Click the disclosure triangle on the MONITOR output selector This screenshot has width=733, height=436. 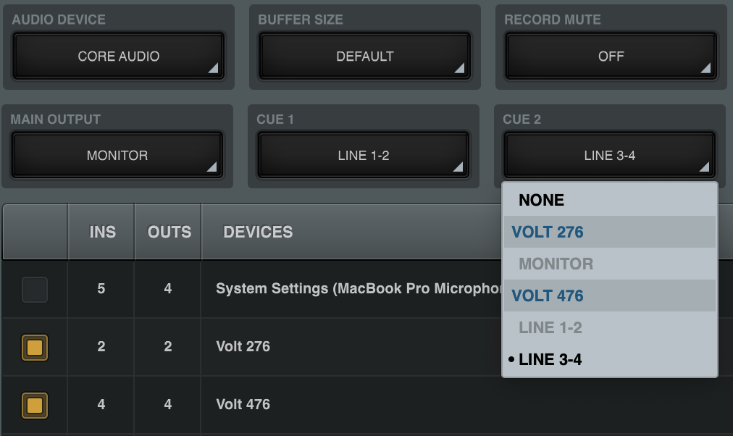pyautogui.click(x=214, y=167)
